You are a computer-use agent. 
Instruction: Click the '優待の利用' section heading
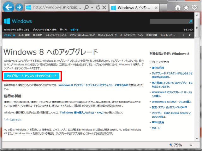13,96
